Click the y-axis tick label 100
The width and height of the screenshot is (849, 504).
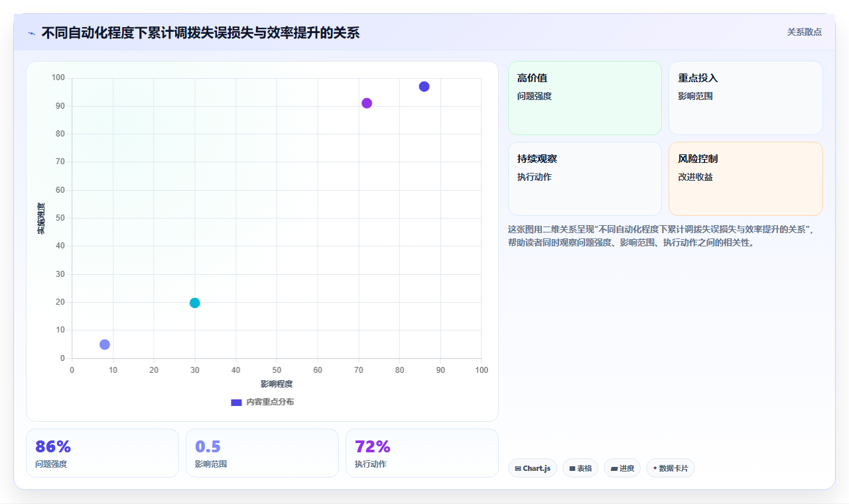(x=58, y=78)
